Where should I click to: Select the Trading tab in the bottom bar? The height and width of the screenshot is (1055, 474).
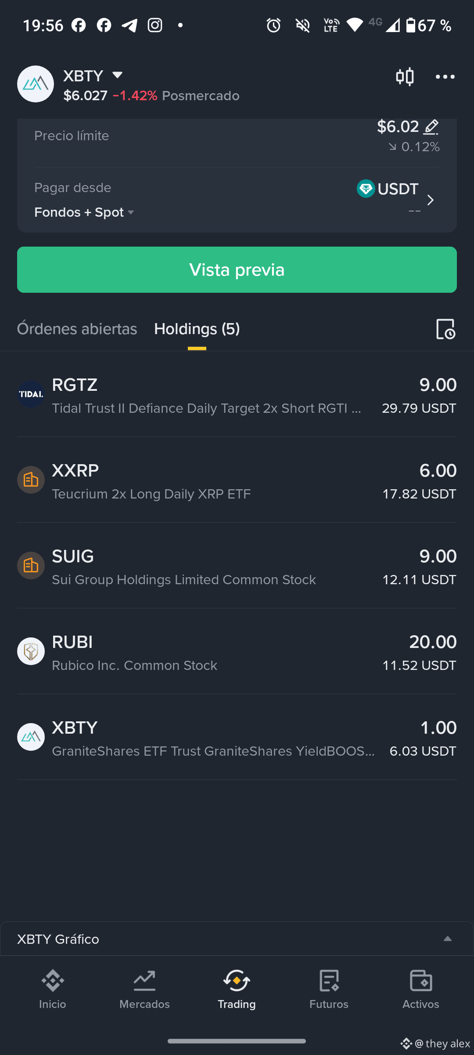[x=237, y=990]
